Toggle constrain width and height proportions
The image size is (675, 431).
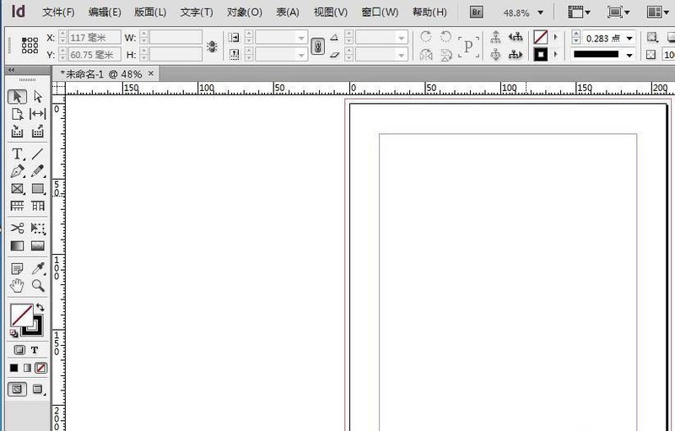(212, 46)
